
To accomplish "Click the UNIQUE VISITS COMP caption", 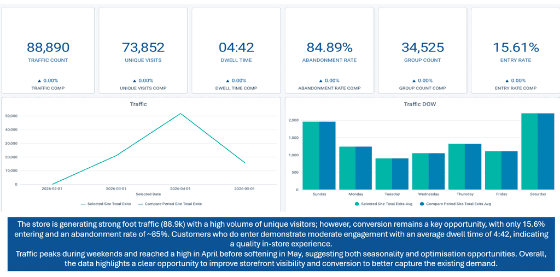I will (143, 88).
